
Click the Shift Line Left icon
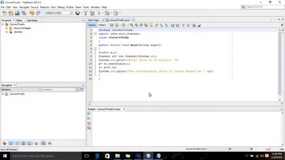(172, 25)
